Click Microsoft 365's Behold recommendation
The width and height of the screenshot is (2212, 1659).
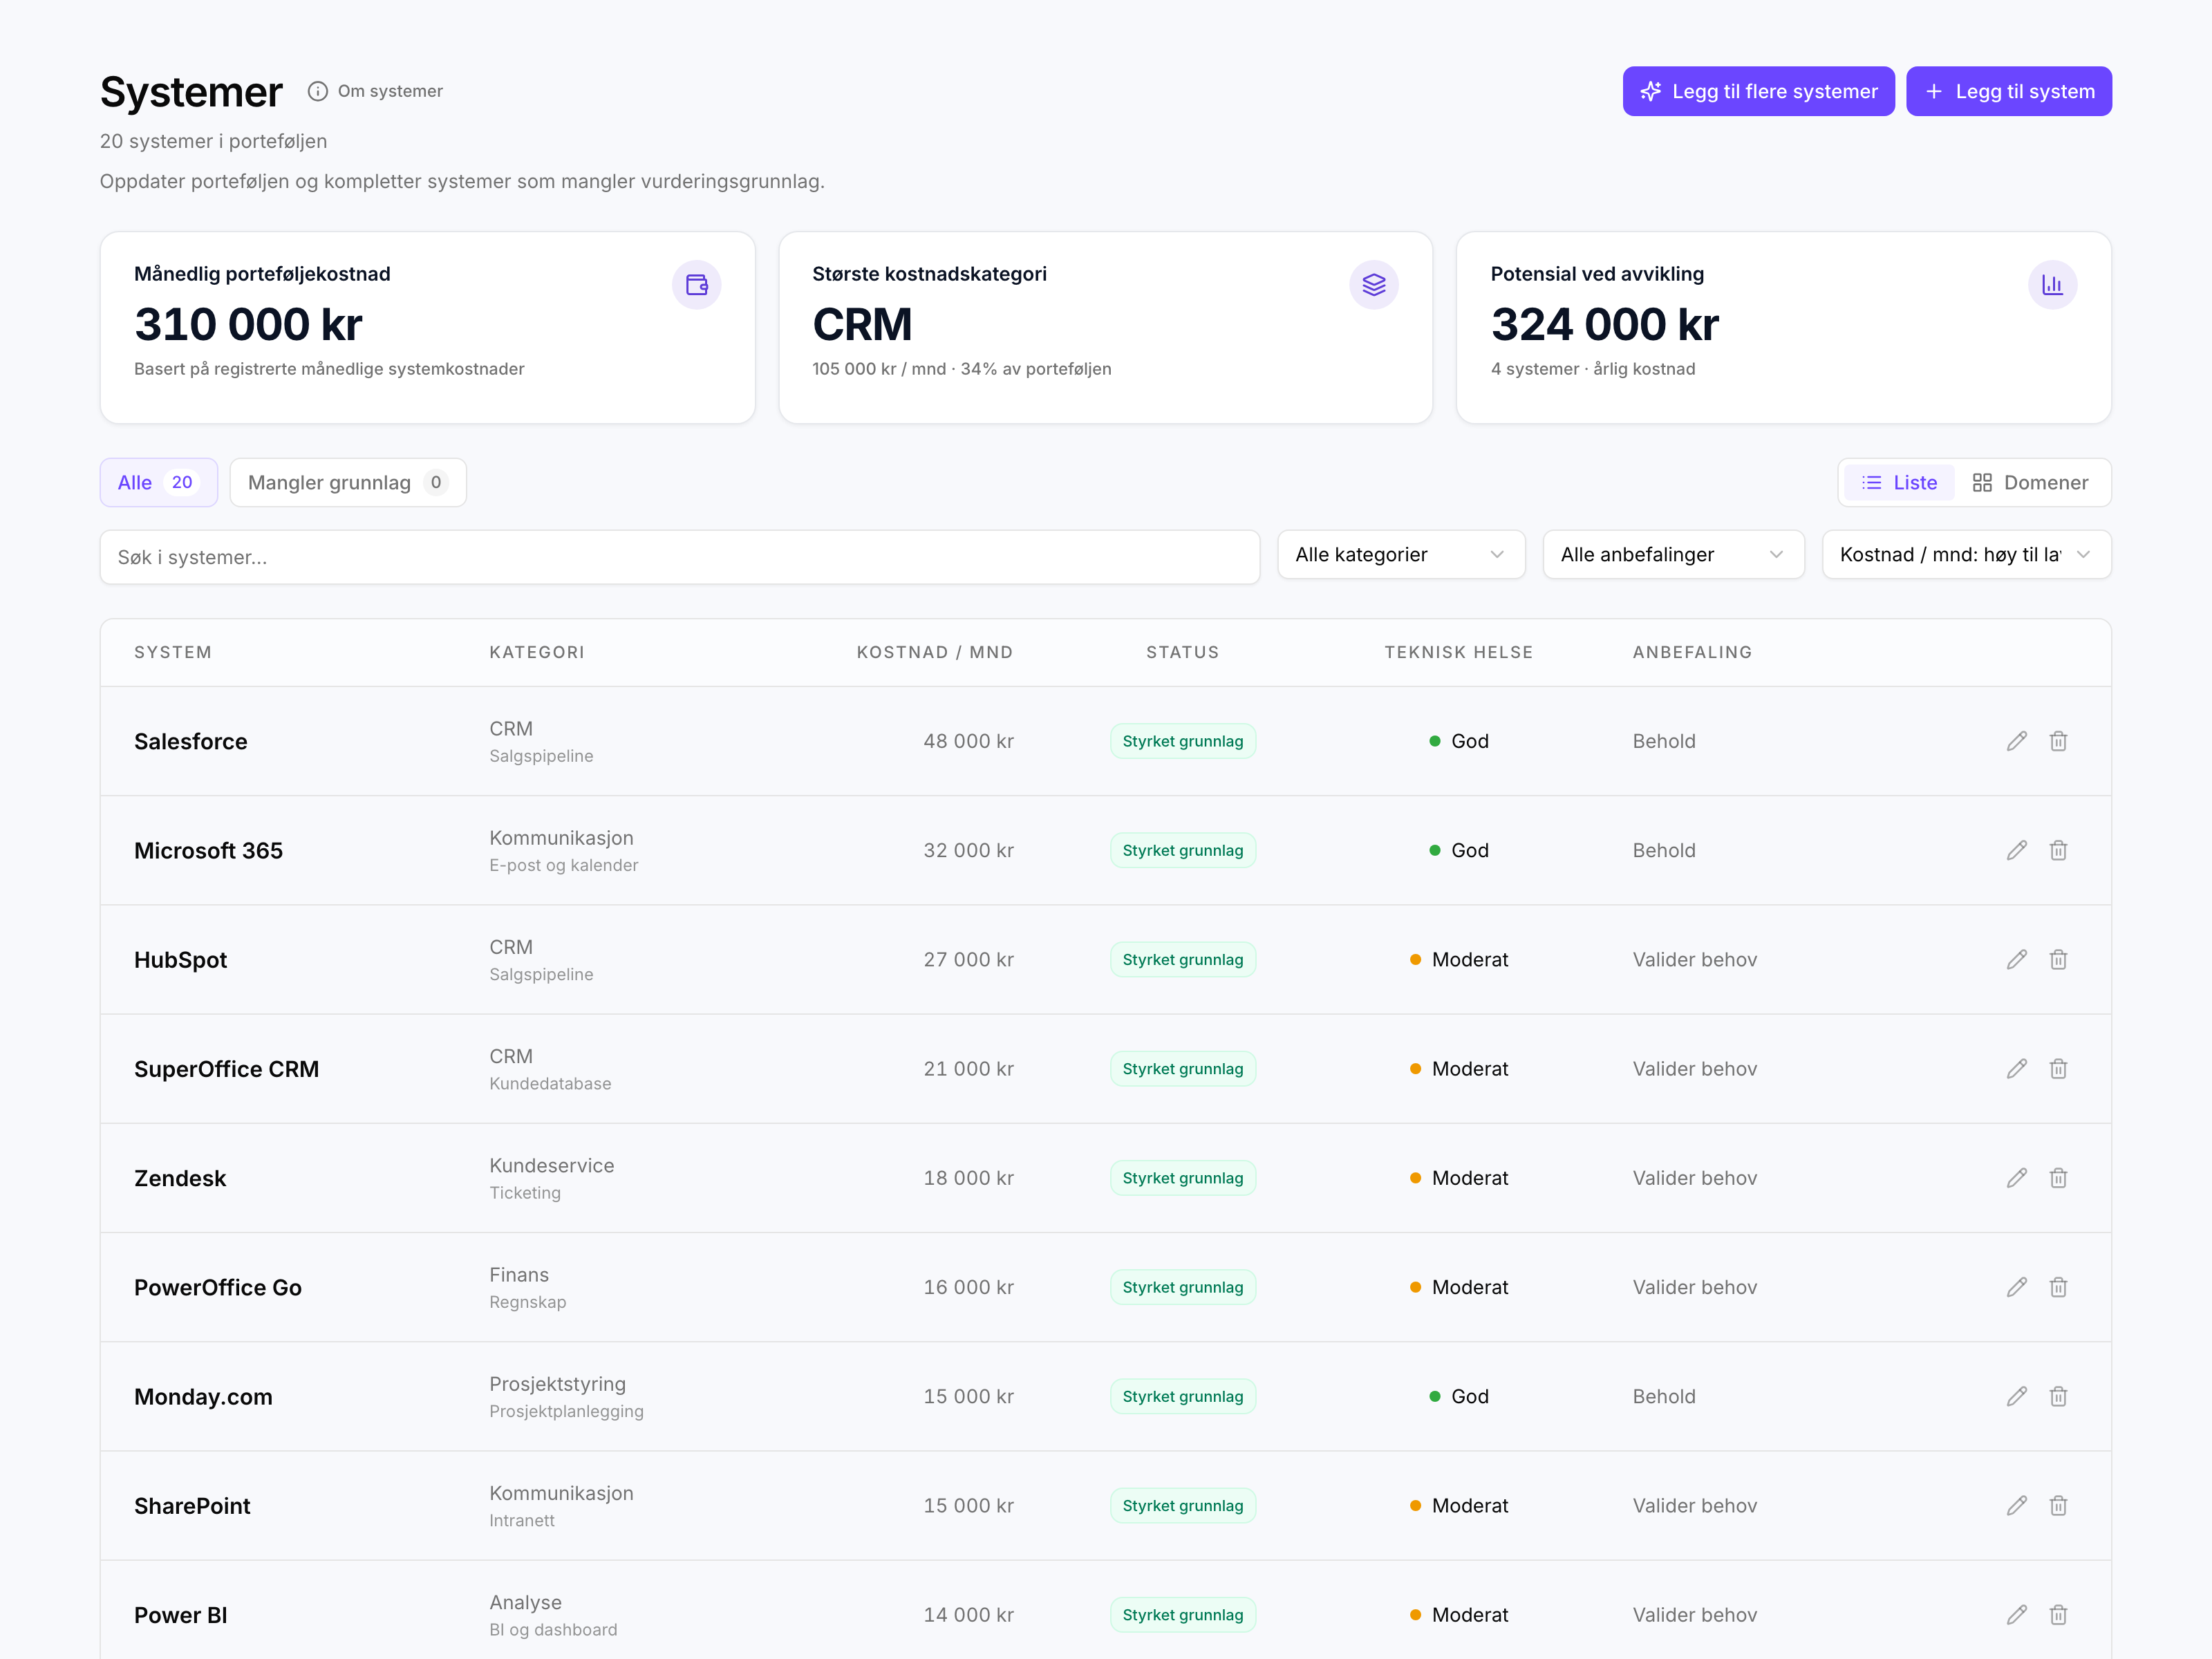coord(1664,850)
